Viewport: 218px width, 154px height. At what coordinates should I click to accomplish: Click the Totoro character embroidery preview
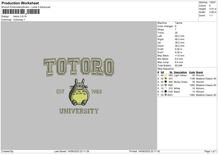79,92
